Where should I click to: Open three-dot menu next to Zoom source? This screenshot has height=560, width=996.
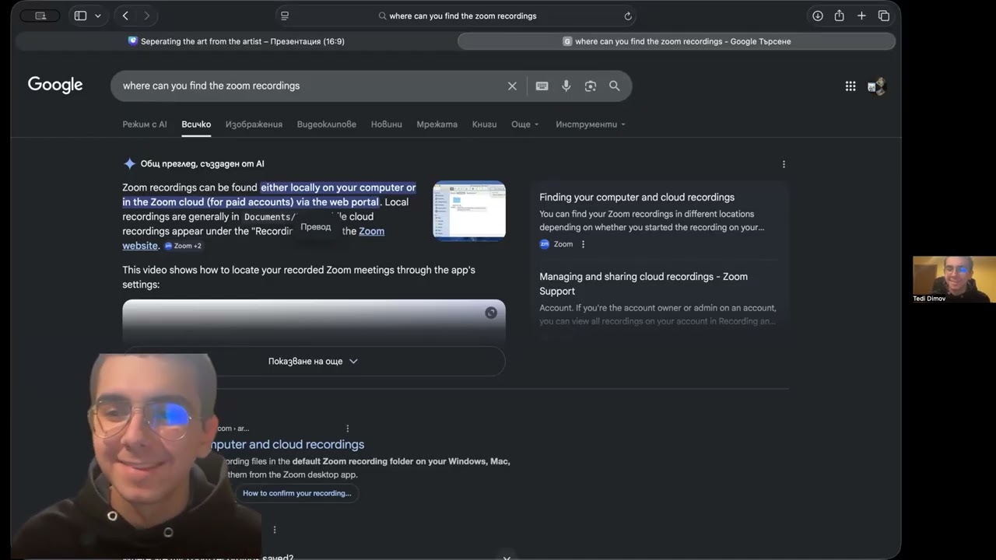[x=583, y=244]
